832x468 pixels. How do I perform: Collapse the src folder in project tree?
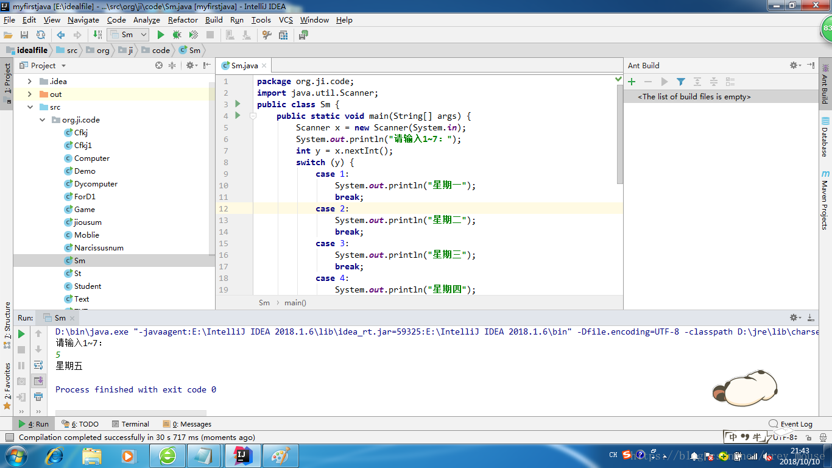point(30,107)
